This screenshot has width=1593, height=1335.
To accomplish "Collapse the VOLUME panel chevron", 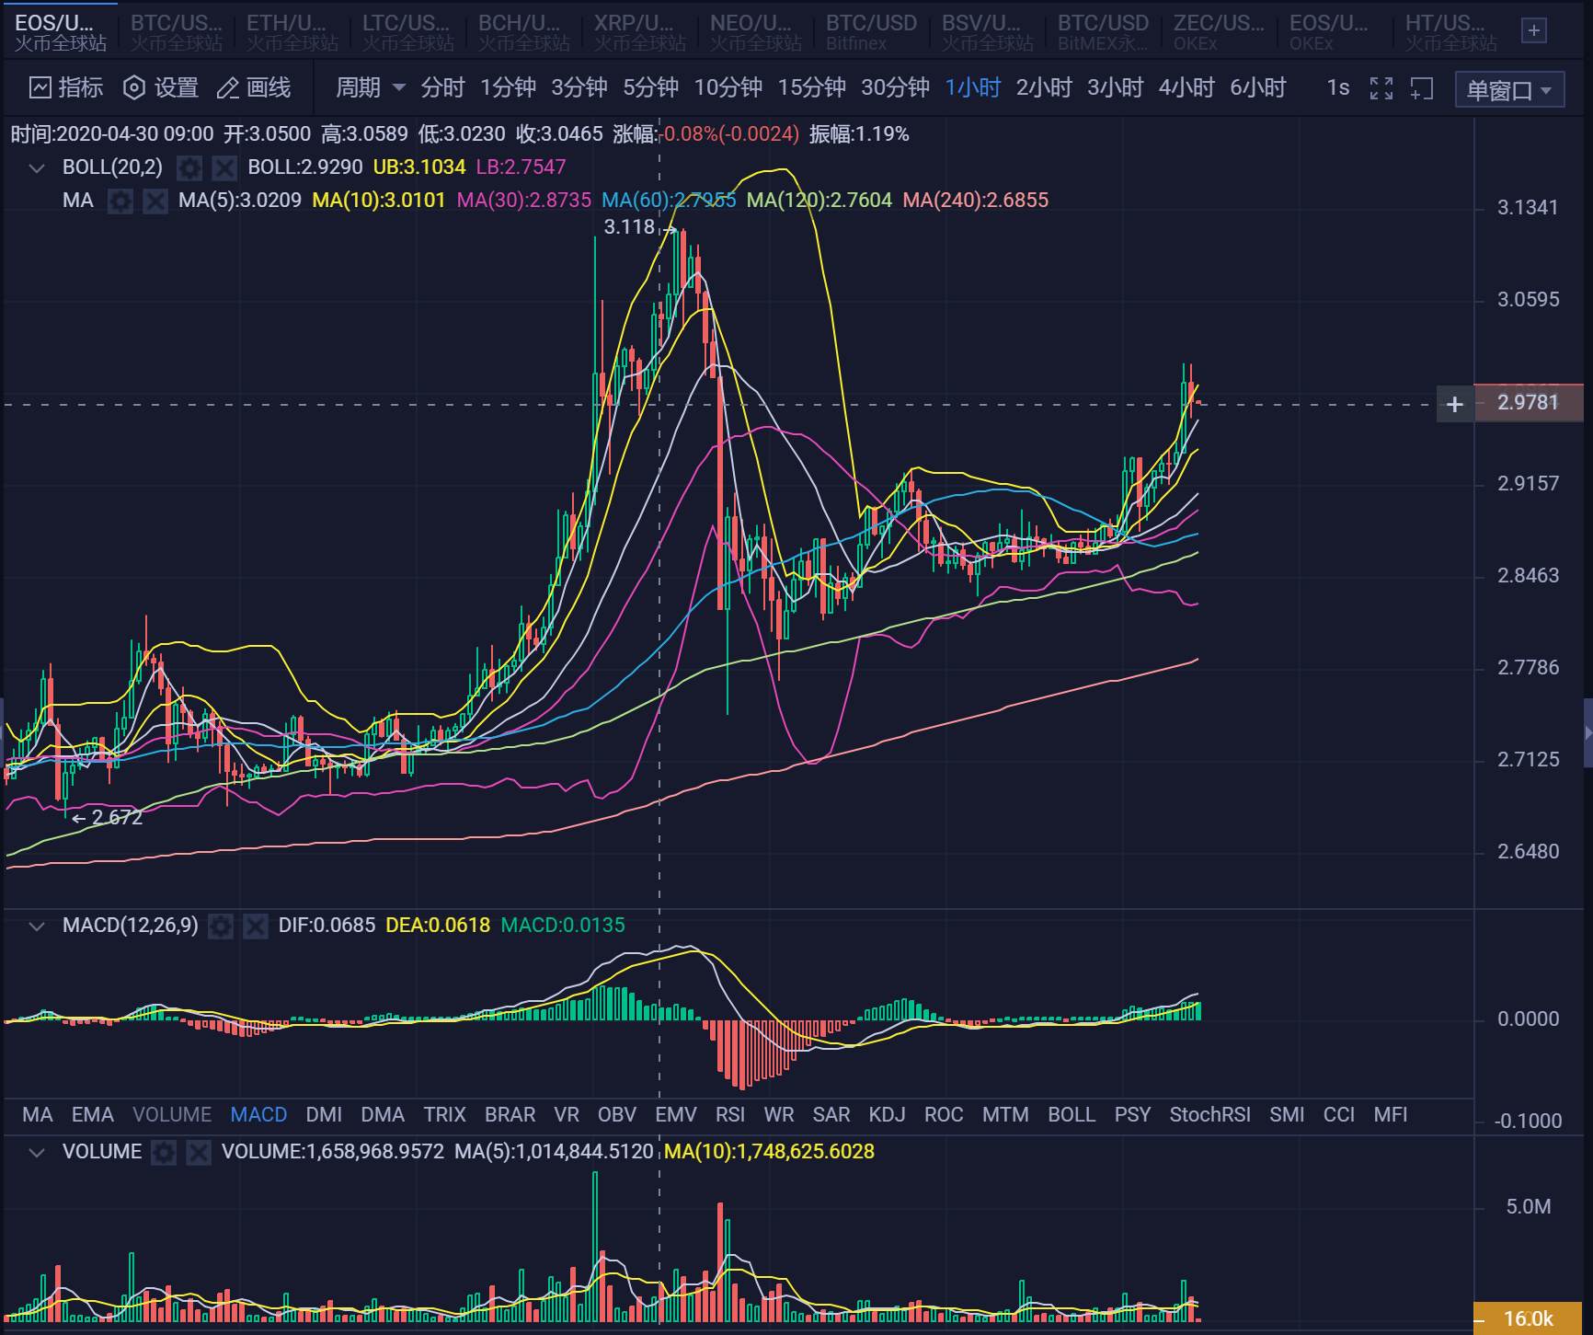I will pyautogui.click(x=37, y=1152).
